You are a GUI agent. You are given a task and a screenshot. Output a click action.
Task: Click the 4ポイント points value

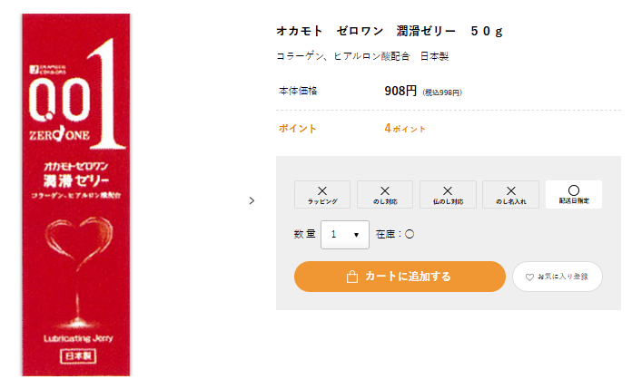pos(405,129)
